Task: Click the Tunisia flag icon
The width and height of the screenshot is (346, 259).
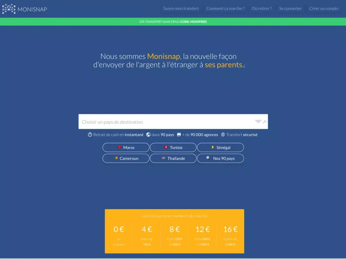Action: [166, 147]
